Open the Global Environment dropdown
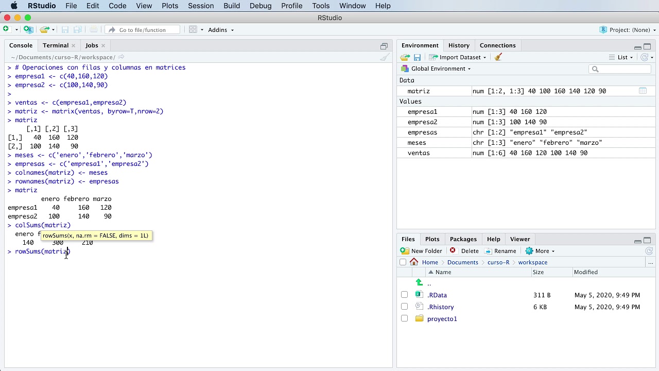 (436, 69)
